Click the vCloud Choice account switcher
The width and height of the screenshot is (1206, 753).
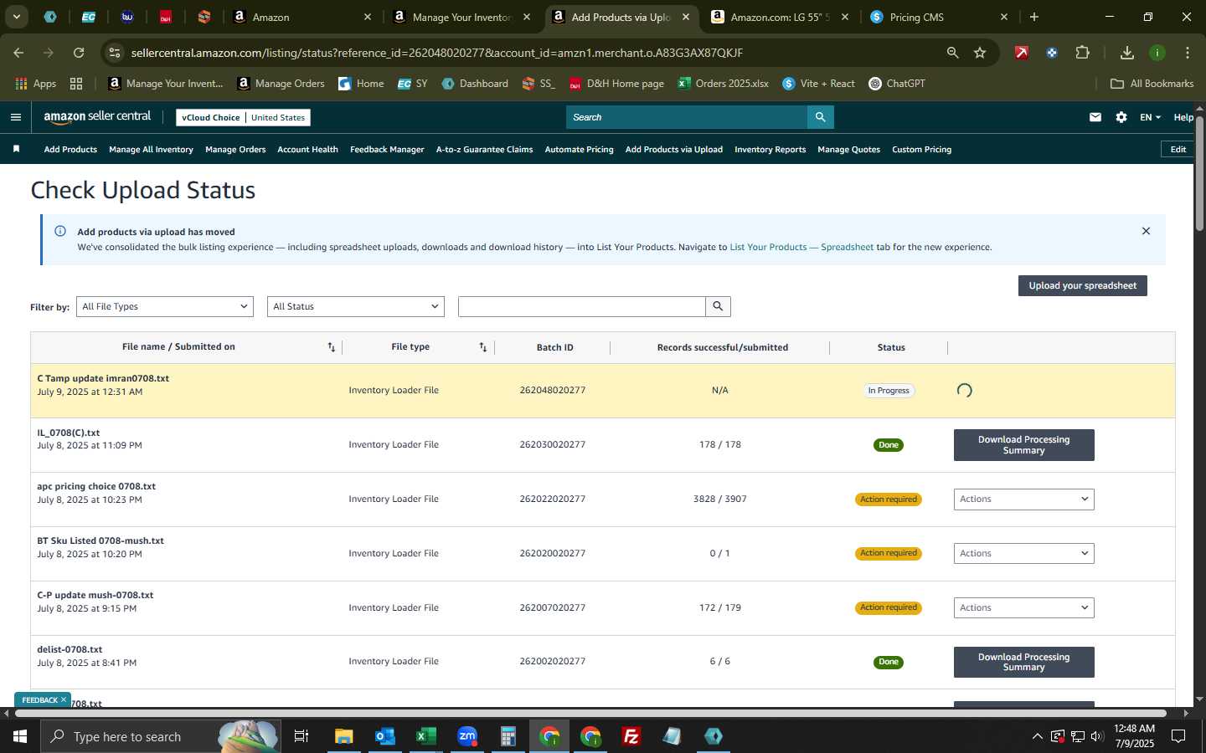click(243, 117)
